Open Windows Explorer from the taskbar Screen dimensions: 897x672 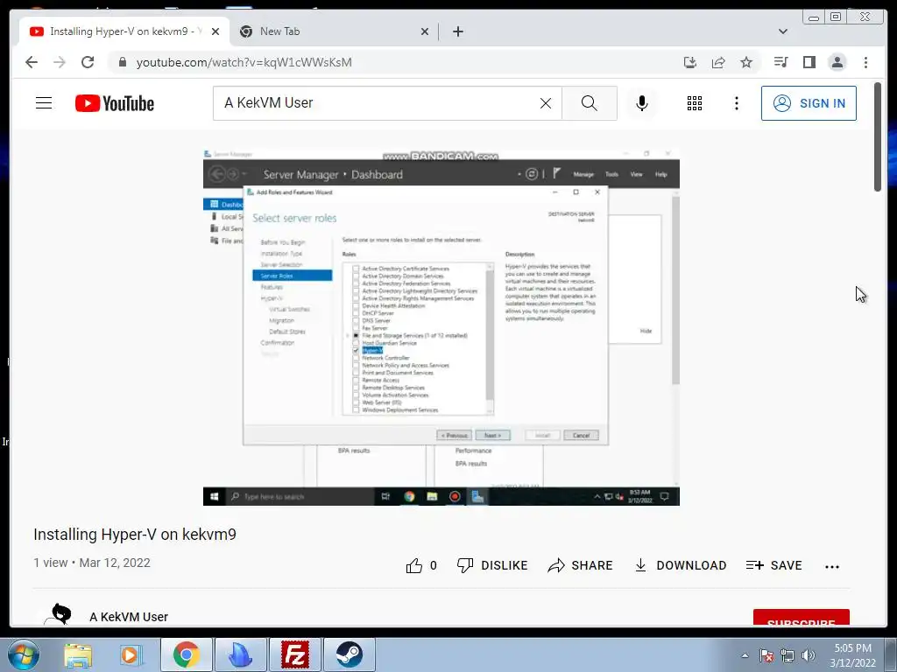pyautogui.click(x=78, y=654)
